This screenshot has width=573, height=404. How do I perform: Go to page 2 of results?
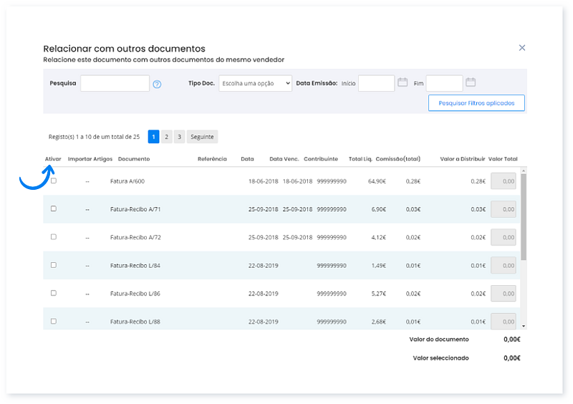coord(166,136)
